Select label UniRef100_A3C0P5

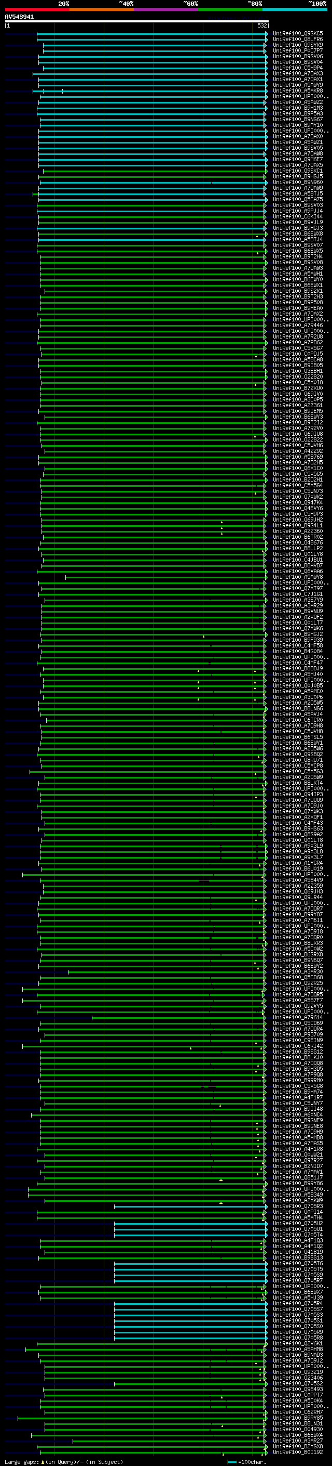(x=298, y=399)
